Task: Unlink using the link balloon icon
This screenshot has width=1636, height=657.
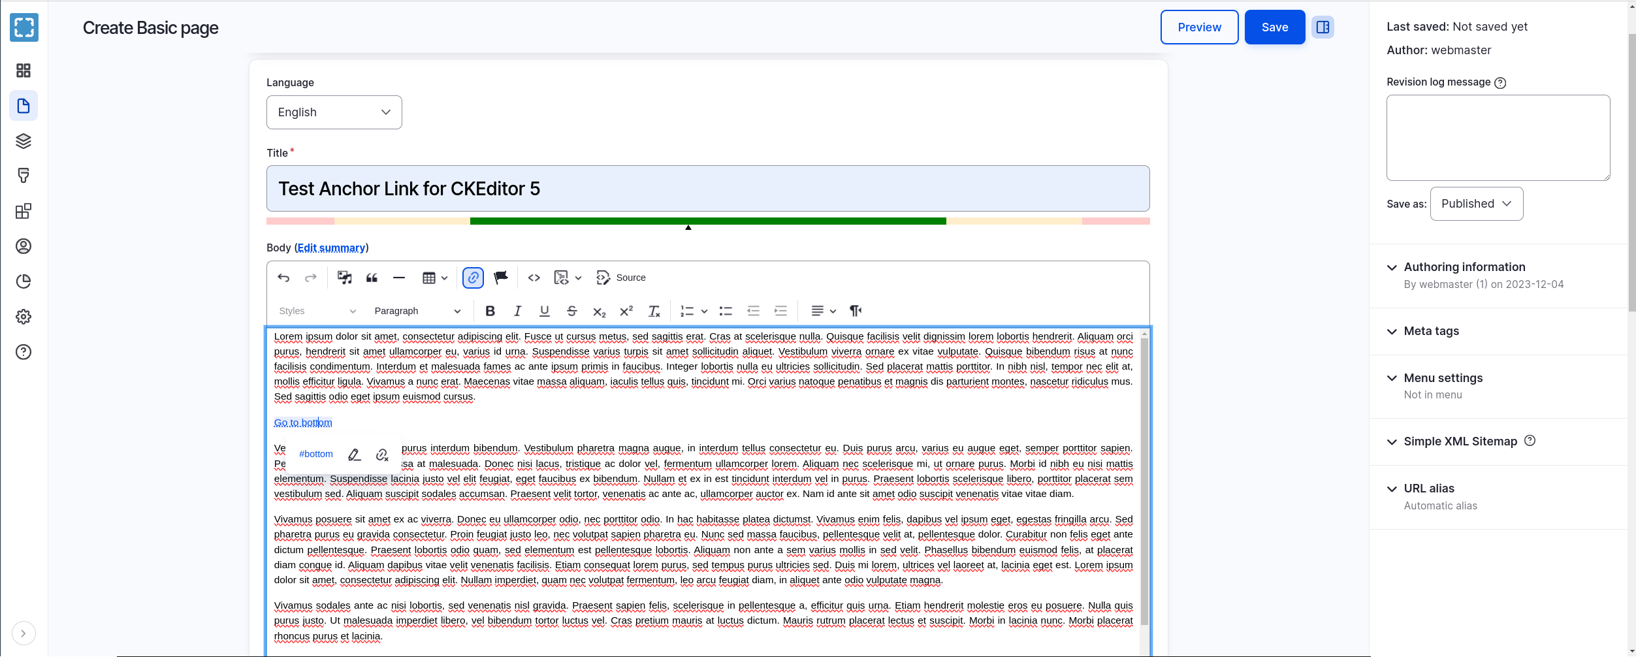Action: coord(382,455)
